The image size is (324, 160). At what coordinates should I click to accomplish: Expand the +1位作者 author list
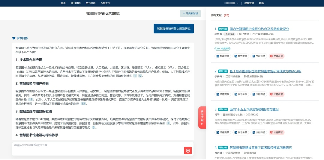[229, 34]
